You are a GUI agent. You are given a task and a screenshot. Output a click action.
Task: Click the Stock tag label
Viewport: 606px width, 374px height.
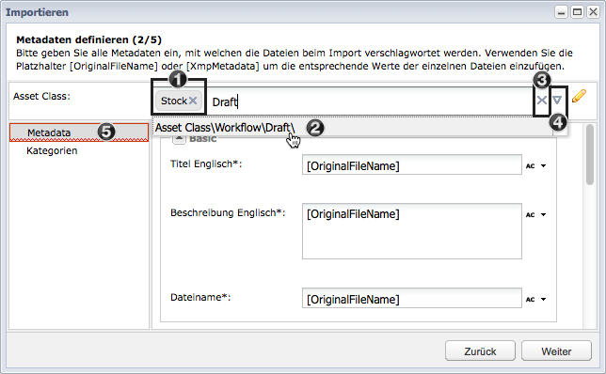pyautogui.click(x=174, y=101)
